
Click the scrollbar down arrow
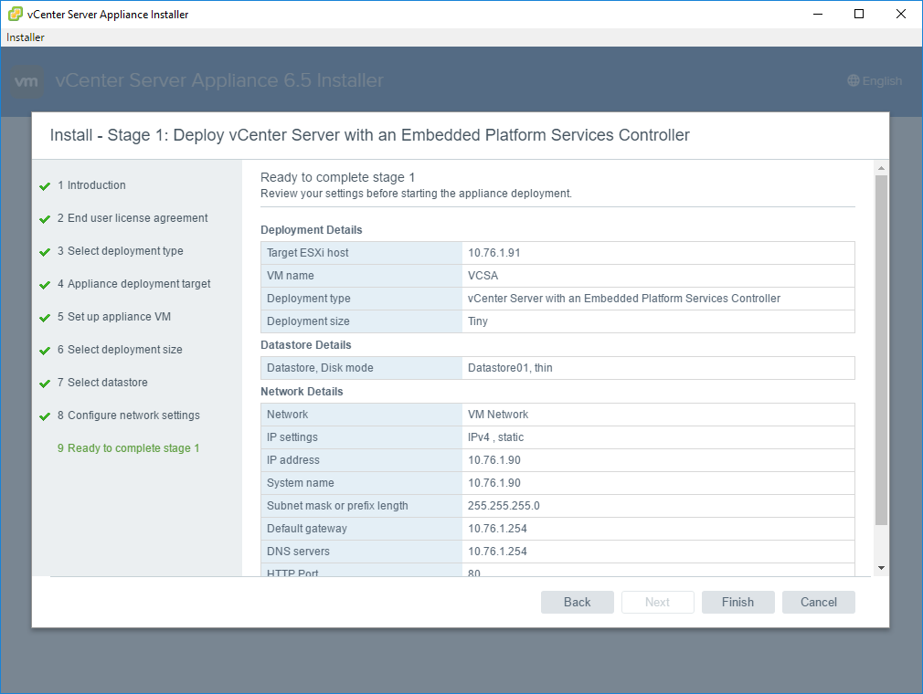click(881, 568)
